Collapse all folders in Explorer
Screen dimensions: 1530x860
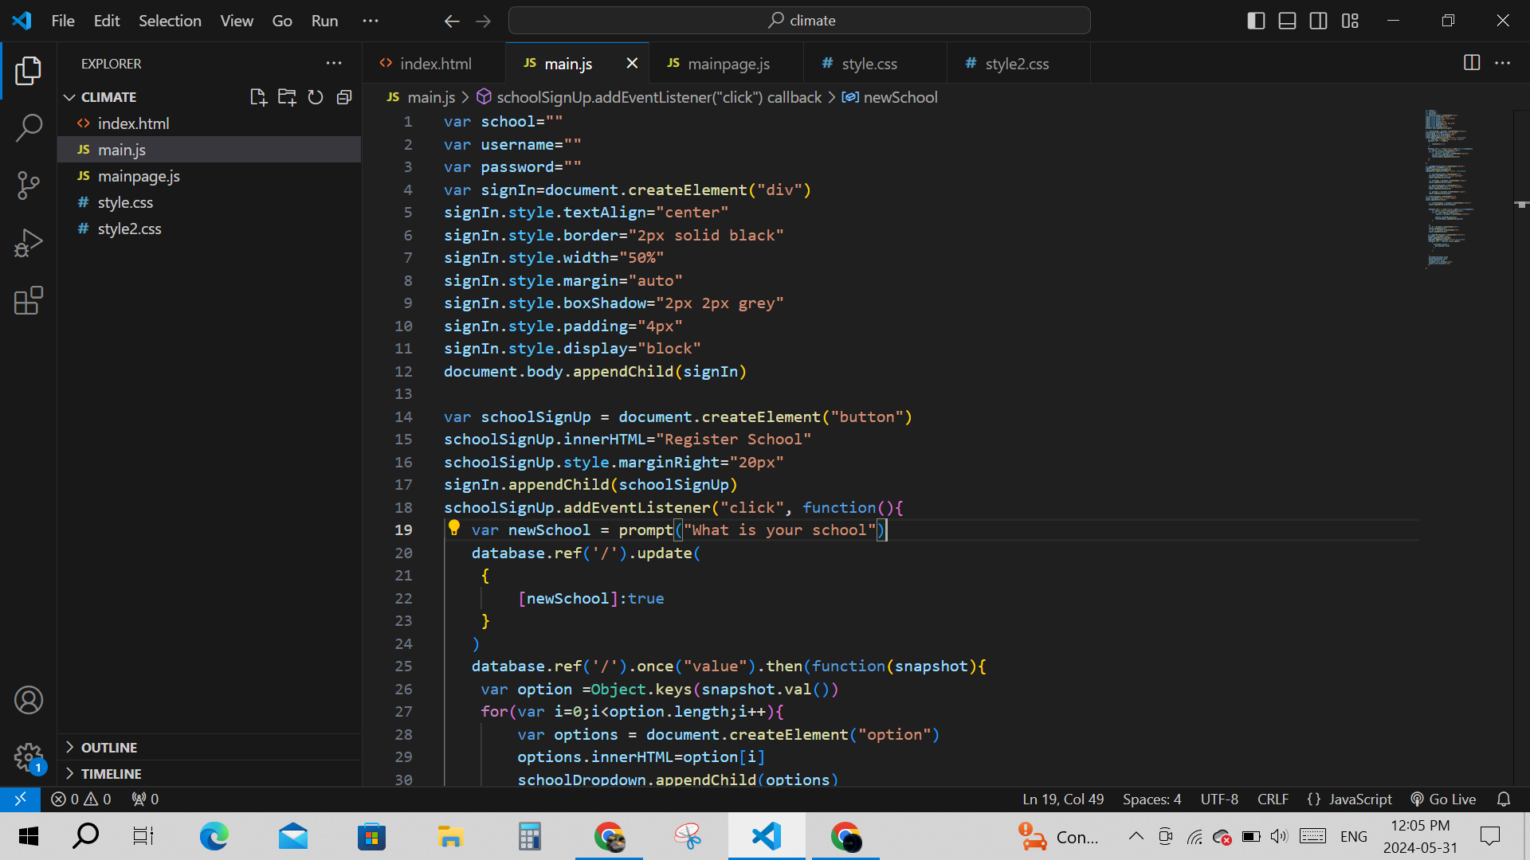pyautogui.click(x=344, y=97)
